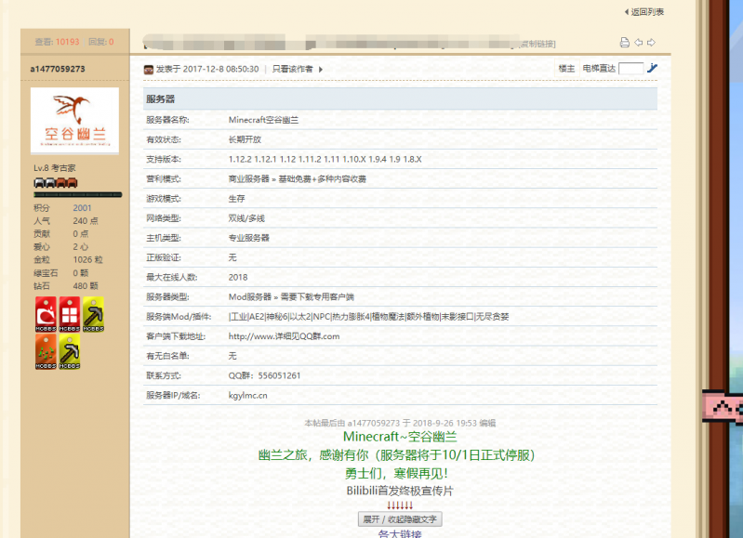
Task: Click the Lv.8 考古家 user rank link
Action: click(54, 168)
